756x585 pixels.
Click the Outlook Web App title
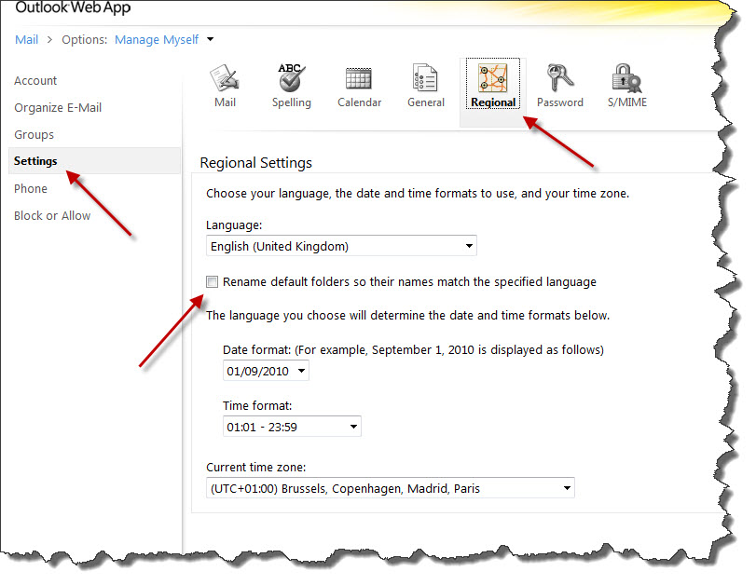(x=73, y=7)
